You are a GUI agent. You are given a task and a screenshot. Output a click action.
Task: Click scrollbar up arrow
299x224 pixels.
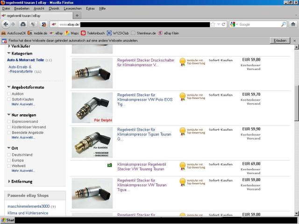pos(296,47)
